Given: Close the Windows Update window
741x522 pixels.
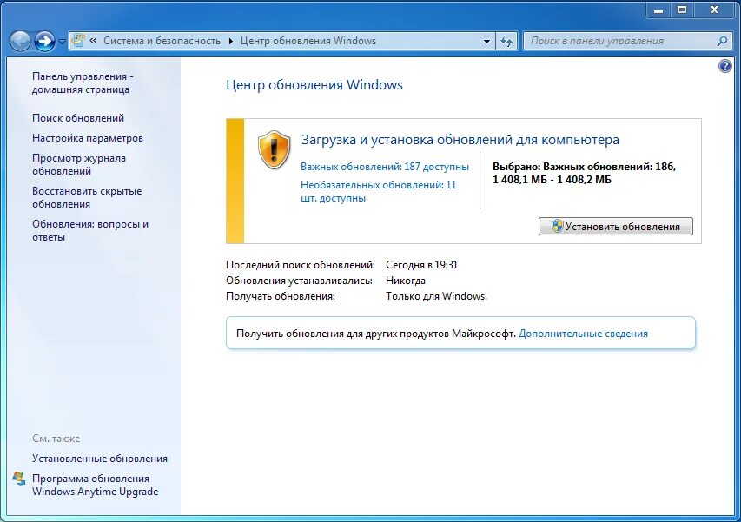Looking at the screenshot, I should coord(715,10).
